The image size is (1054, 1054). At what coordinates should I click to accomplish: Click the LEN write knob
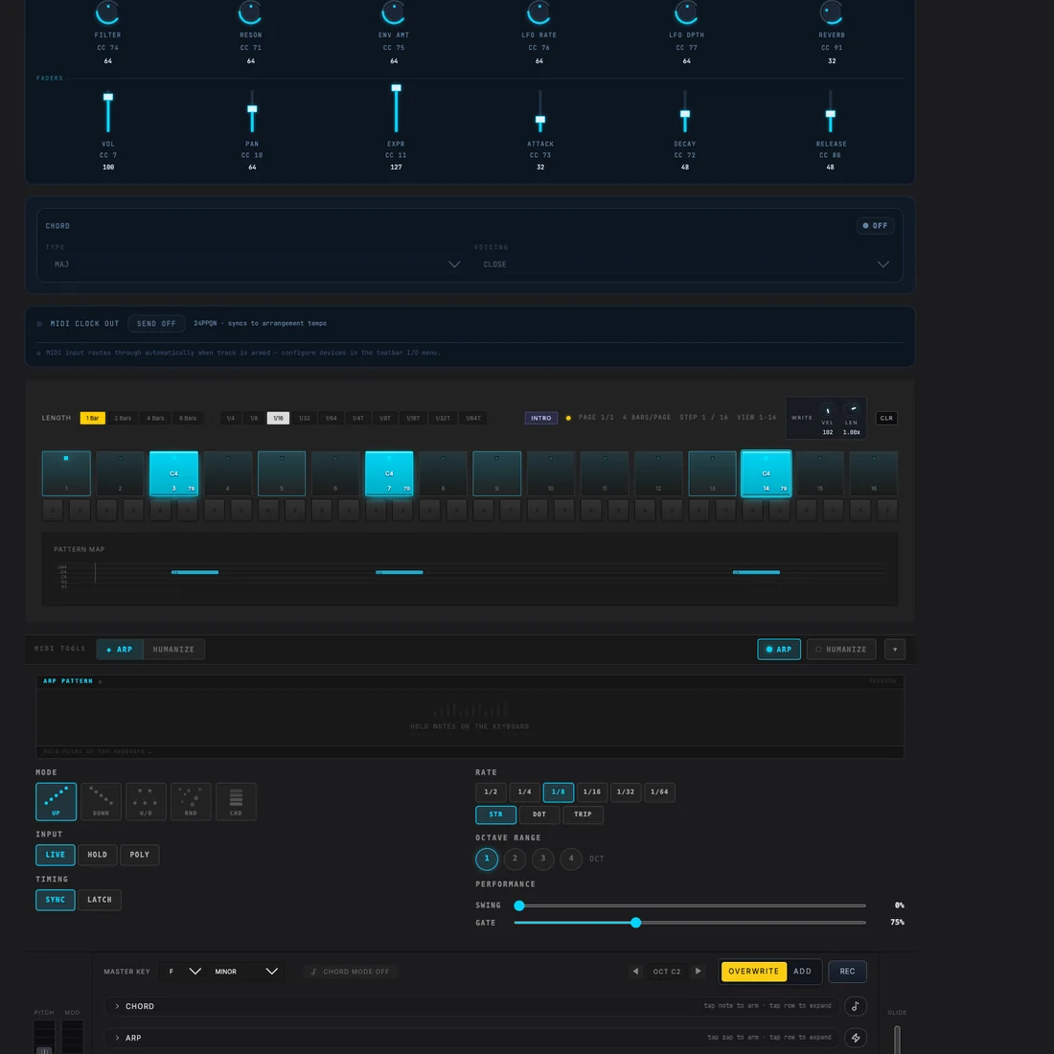[x=852, y=409]
